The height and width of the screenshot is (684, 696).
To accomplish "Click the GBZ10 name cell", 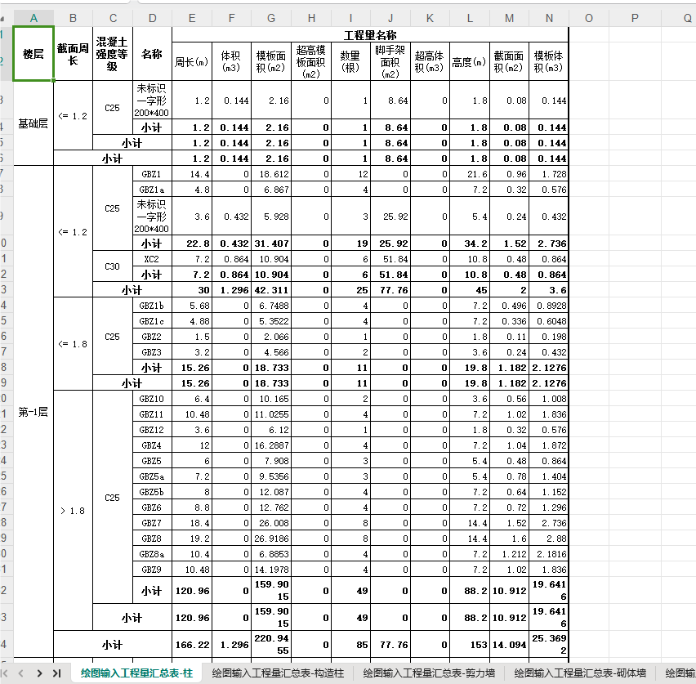I will click(152, 399).
